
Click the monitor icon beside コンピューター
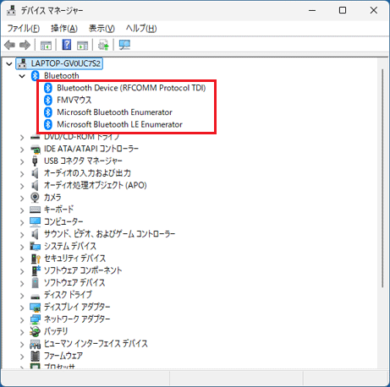(x=35, y=221)
